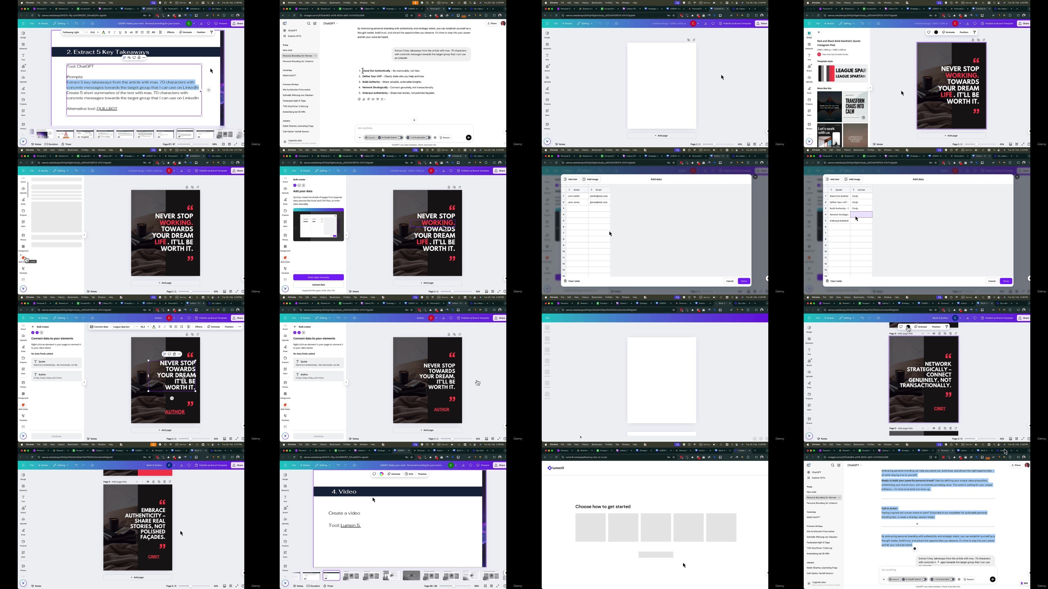Close the Add data dialog listing John Smith
This screenshot has height=589, width=1048.
[x=756, y=177]
